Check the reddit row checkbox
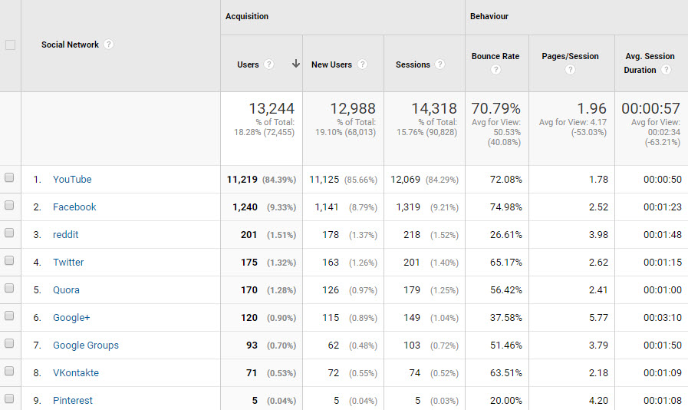 [x=9, y=233]
